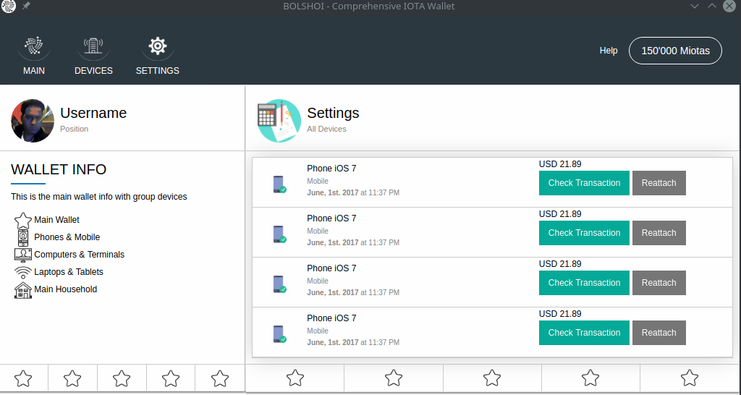
Task: Click the Settings panel heading
Action: tap(333, 113)
